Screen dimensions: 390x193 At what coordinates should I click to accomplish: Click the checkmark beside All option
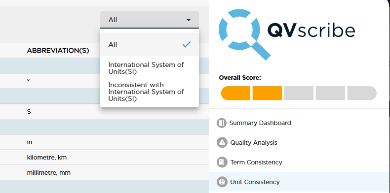coord(186,45)
